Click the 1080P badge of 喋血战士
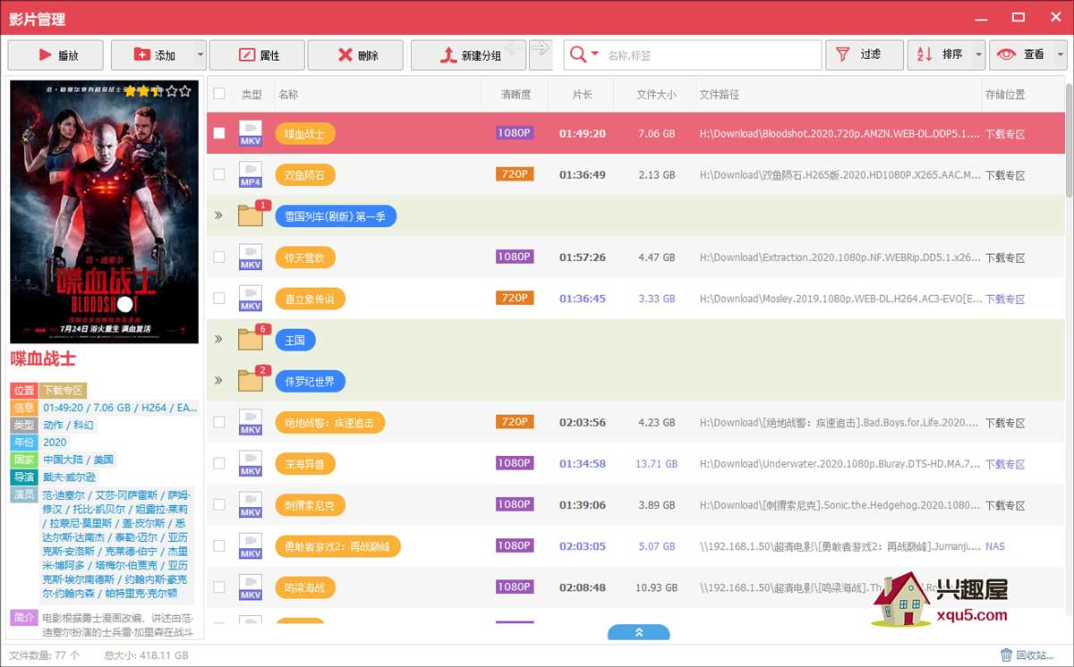1074x667 pixels. [x=515, y=132]
